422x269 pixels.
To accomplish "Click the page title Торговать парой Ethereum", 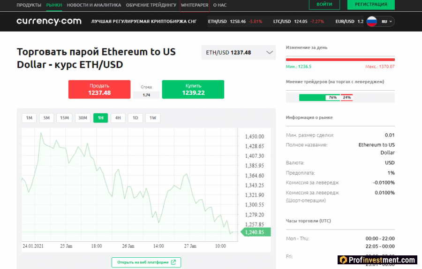I will 96,58.
